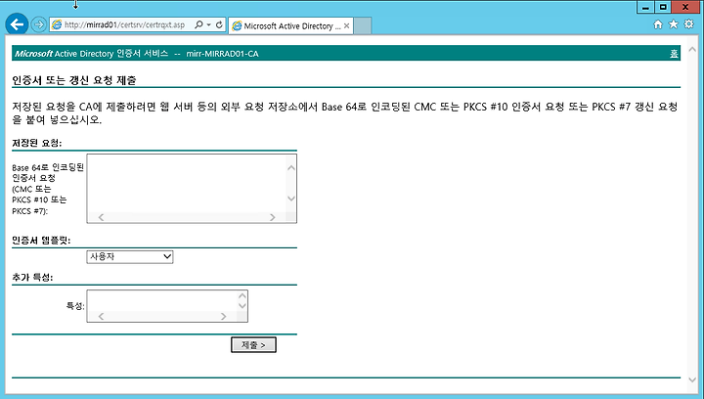Click the browser Forward arrow button

[39, 24]
